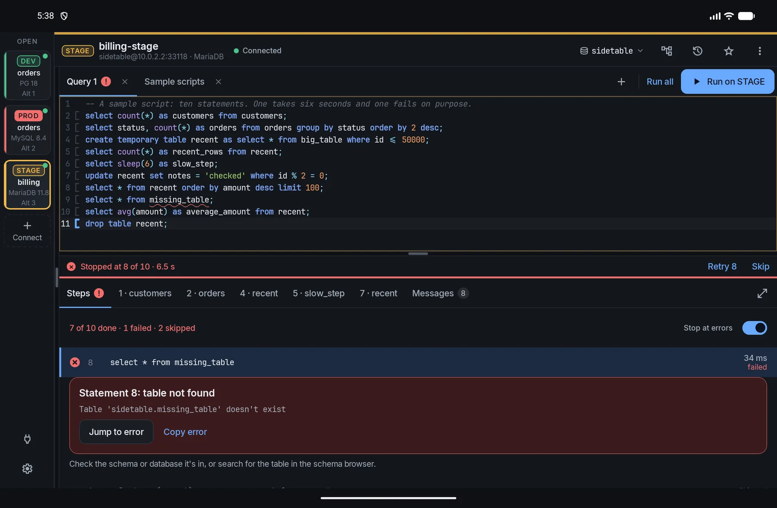The image size is (777, 508).
Task: Click Jump to error button
Action: point(116,432)
